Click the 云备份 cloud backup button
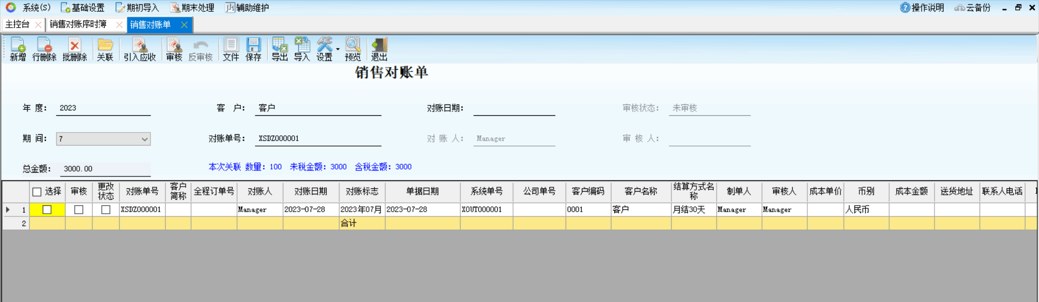This screenshot has height=302, width=1039. (x=972, y=8)
